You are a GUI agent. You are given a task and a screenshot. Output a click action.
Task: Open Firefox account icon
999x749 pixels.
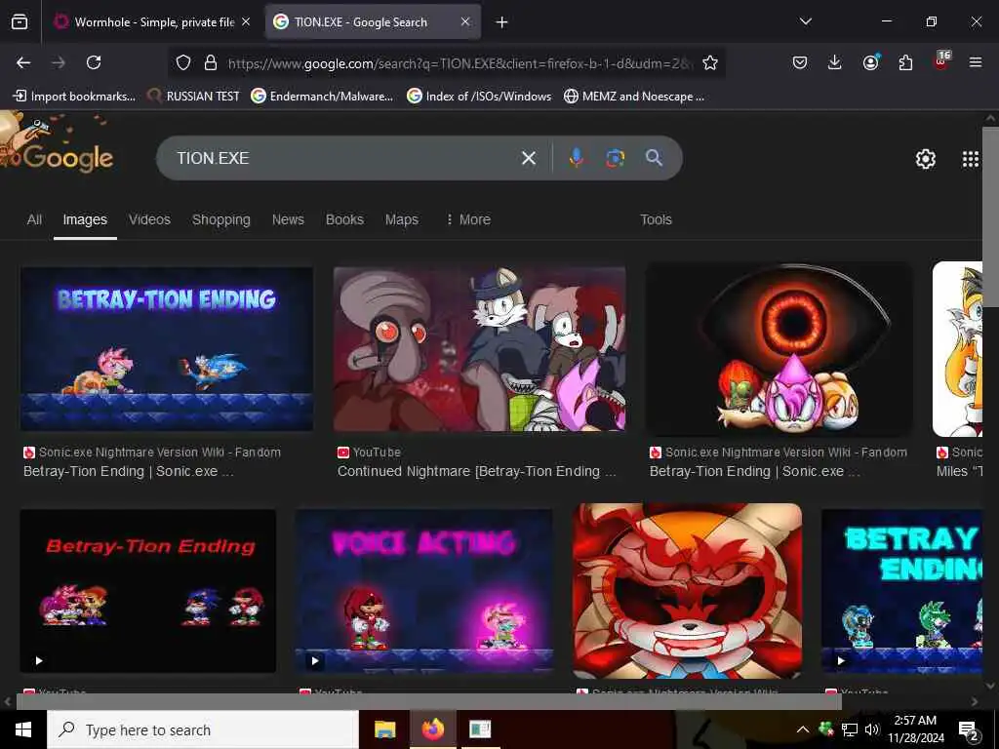[870, 62]
